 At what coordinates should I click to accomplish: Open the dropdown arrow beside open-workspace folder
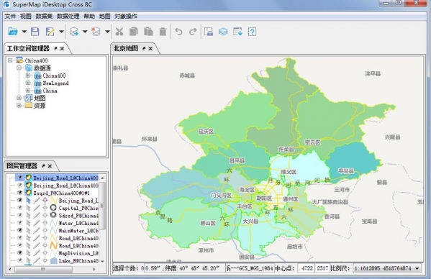[24, 32]
